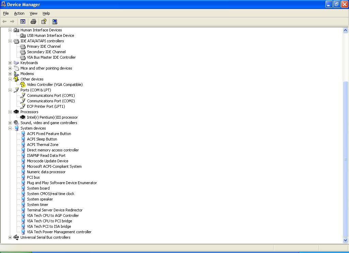Open the Properties toolbar icon
Viewport: 349px width, 253px height.
[44, 21]
